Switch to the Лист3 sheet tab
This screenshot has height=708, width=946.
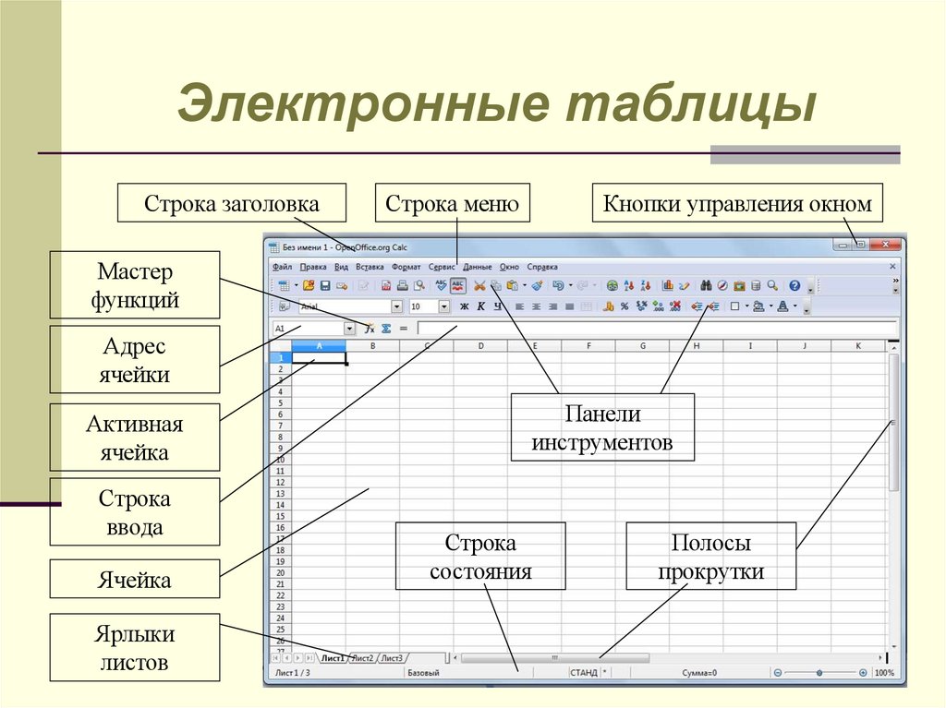pos(392,658)
